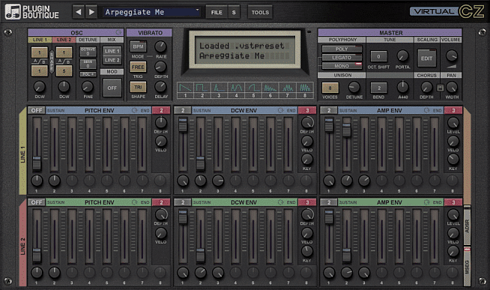Select saw-pulse waveform 5 in selector
490x290 pixels.
point(253,91)
